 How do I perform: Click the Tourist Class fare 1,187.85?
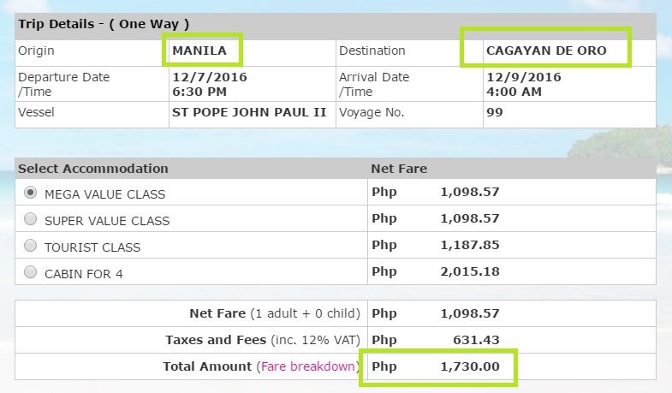coord(470,245)
